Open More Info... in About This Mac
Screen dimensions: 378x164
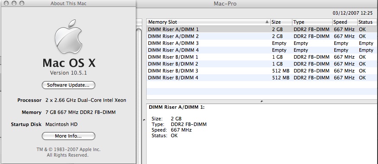pyautogui.click(x=68, y=136)
